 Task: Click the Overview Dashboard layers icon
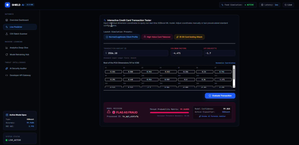click(7, 20)
